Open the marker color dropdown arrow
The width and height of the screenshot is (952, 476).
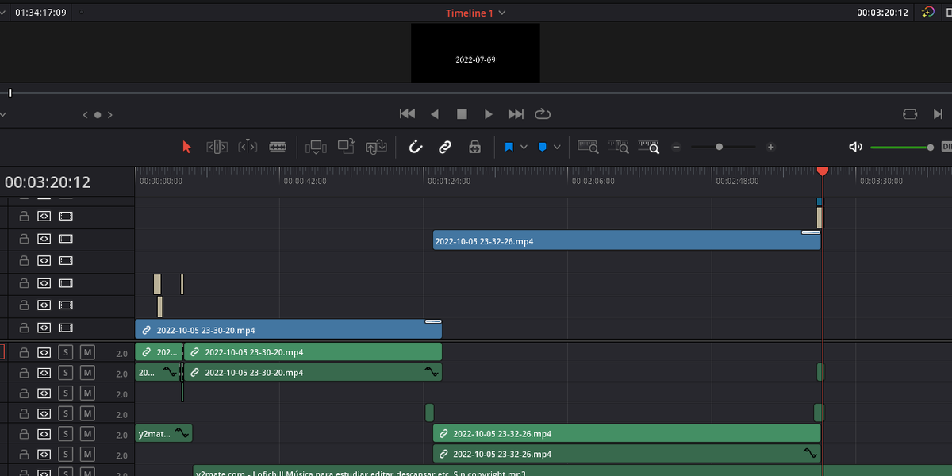coord(557,147)
